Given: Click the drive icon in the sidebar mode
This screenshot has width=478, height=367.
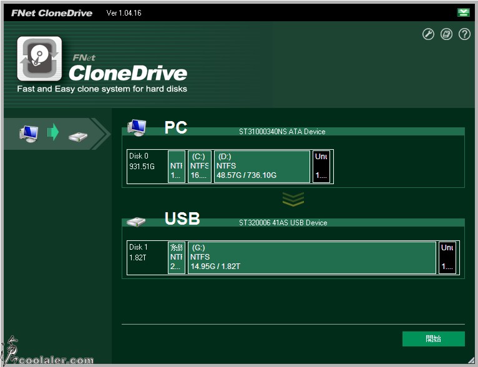Looking at the screenshot, I should click(78, 136).
